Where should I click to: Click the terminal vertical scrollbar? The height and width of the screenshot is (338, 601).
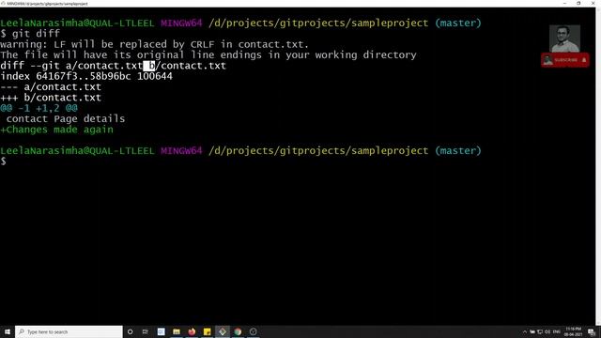click(598, 166)
